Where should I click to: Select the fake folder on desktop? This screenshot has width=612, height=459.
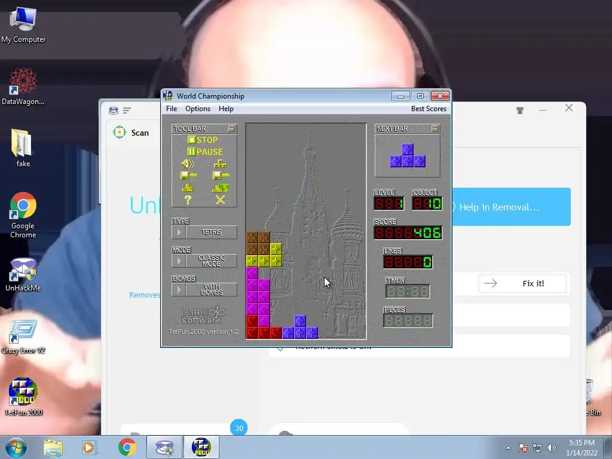(x=22, y=148)
